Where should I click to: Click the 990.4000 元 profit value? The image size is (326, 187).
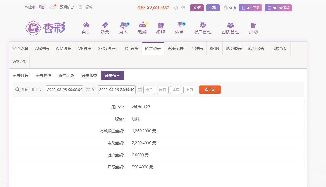tap(143, 167)
